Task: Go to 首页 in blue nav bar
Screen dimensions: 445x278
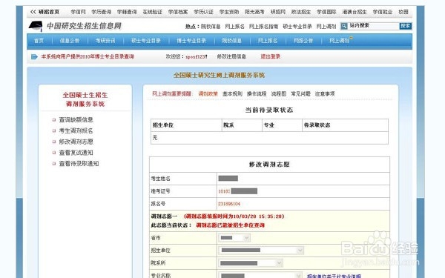Action: point(39,41)
